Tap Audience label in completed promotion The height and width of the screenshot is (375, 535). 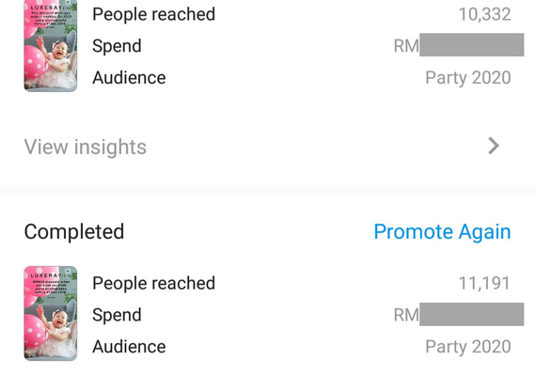129,347
